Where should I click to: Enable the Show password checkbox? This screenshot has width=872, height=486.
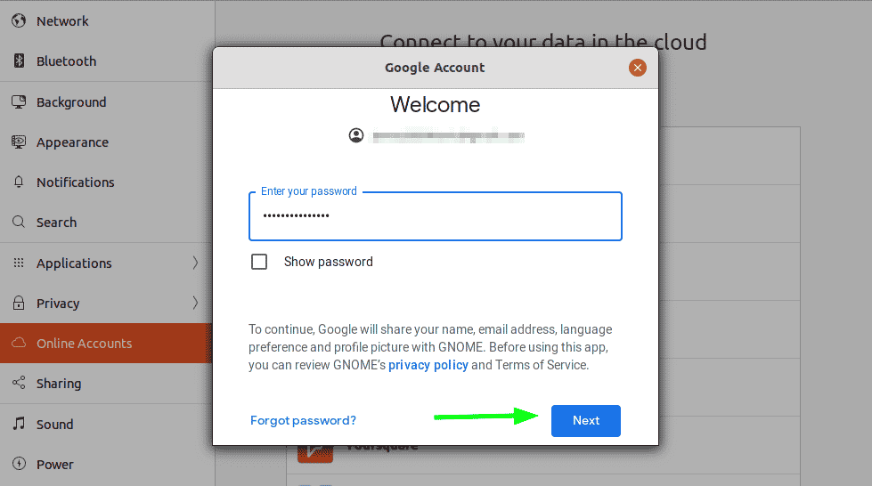coord(259,262)
